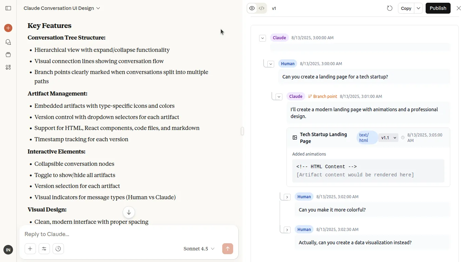Collapse the top Claude conversation node
467x262 pixels.
(x=263, y=38)
